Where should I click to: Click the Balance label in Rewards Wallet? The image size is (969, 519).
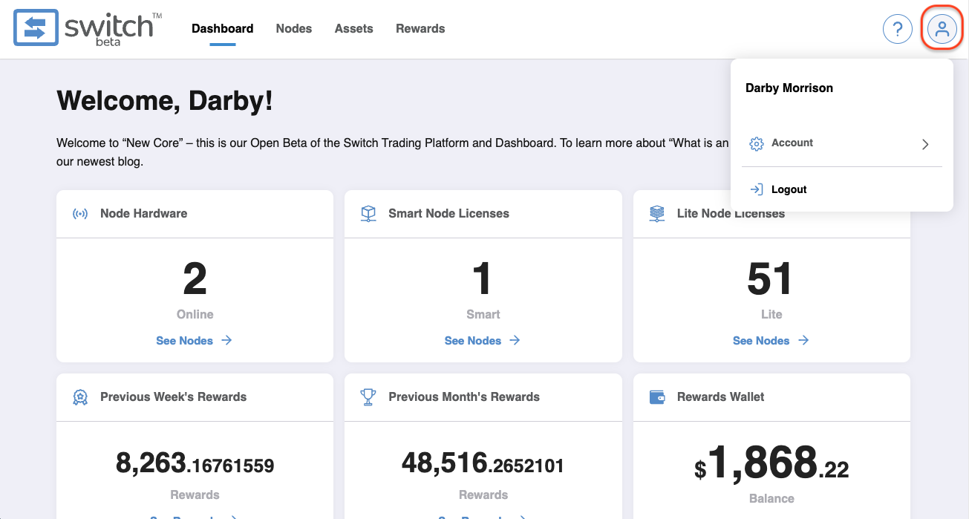click(x=771, y=498)
